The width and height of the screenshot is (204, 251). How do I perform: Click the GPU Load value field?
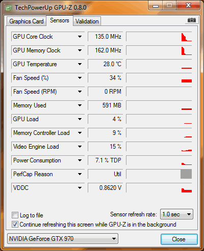point(105,119)
